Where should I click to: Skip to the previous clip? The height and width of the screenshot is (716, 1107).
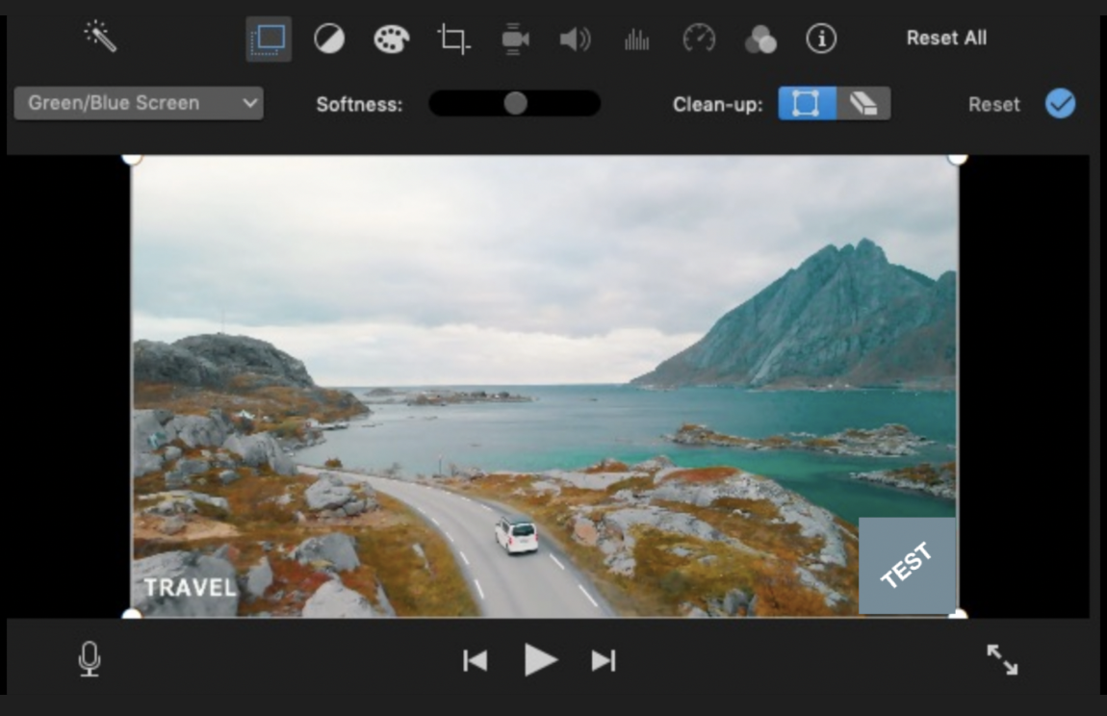(x=476, y=661)
